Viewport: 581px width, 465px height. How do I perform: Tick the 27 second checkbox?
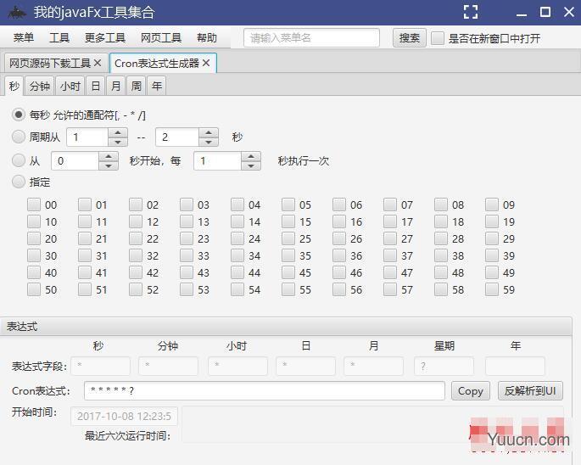pos(390,238)
